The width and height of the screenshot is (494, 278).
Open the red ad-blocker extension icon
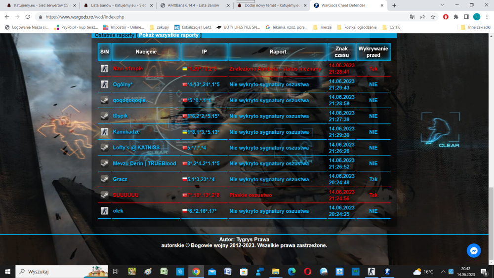point(446,17)
